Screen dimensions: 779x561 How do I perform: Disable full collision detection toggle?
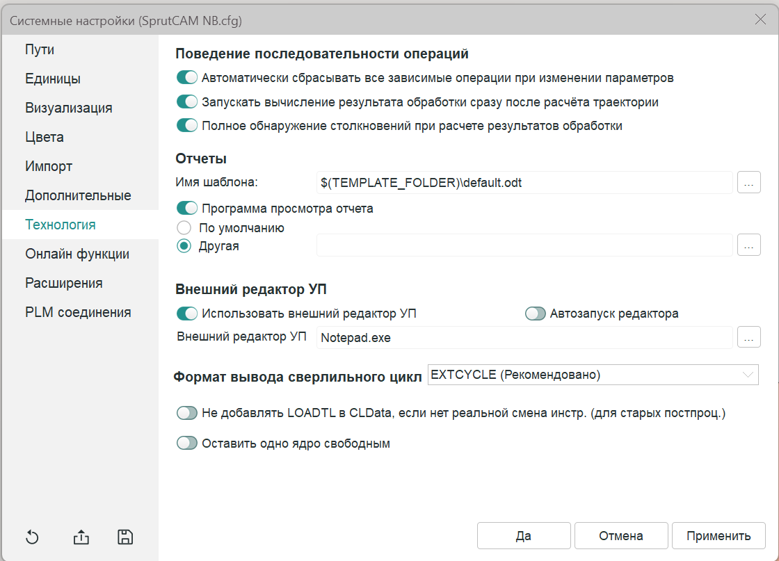187,126
